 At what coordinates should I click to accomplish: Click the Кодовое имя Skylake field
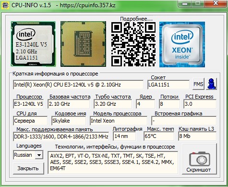[69, 121]
